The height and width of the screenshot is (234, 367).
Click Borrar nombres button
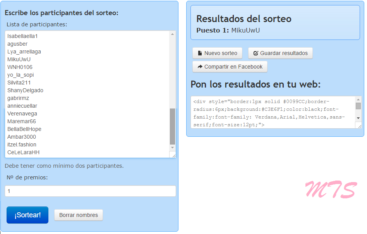coord(79,215)
